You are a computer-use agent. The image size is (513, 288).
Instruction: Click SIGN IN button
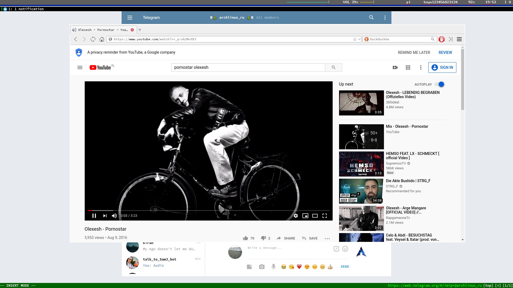442,67
